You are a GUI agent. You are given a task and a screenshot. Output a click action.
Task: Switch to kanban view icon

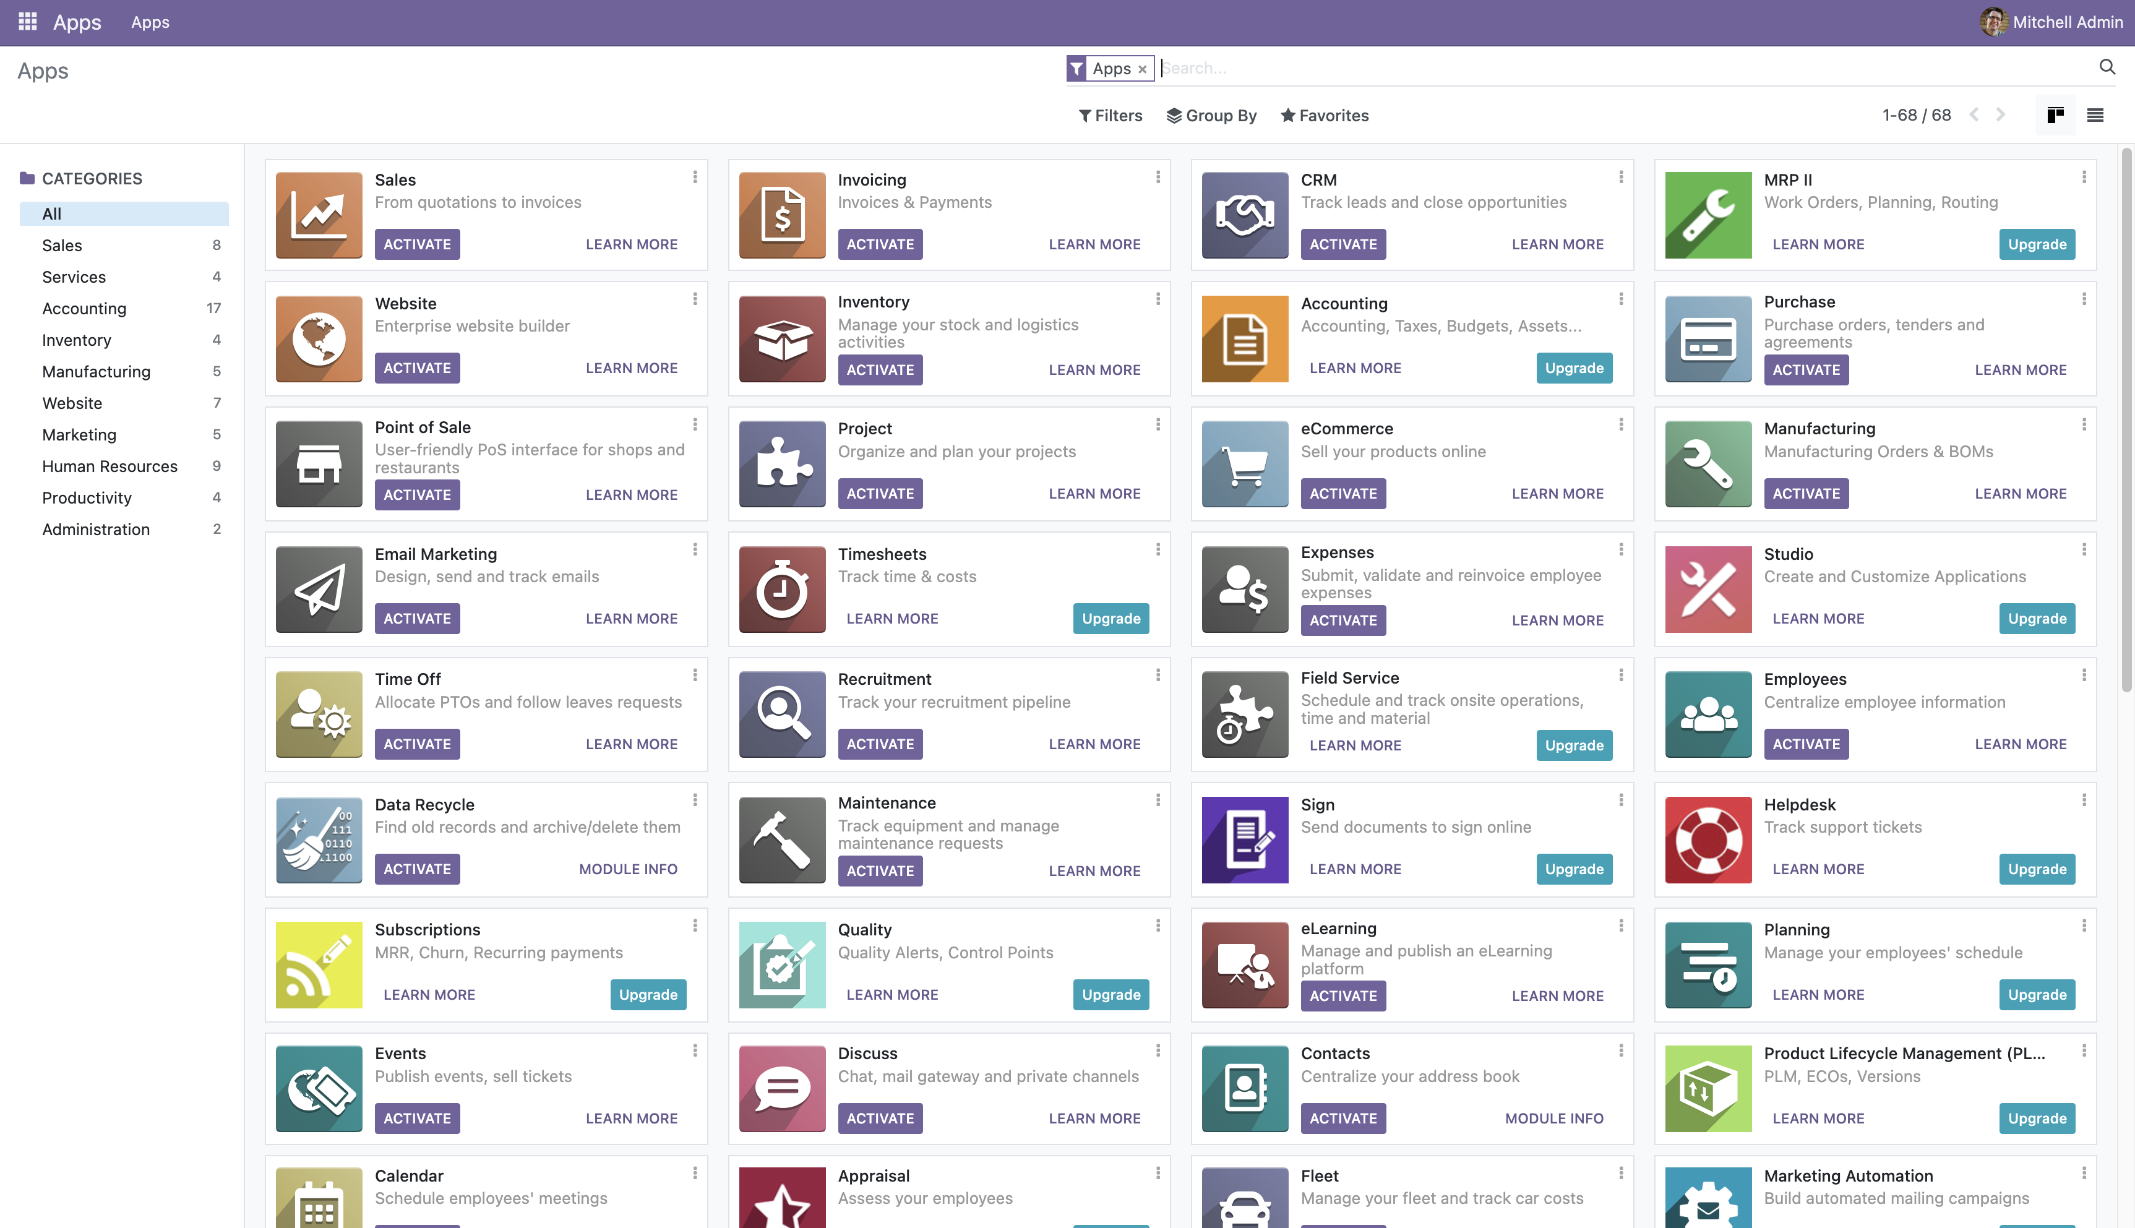2055,116
